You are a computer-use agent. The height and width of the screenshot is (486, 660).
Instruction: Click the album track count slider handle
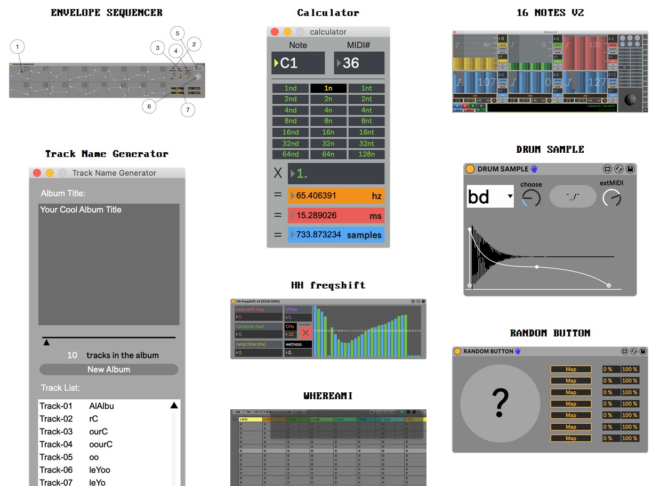tap(46, 343)
